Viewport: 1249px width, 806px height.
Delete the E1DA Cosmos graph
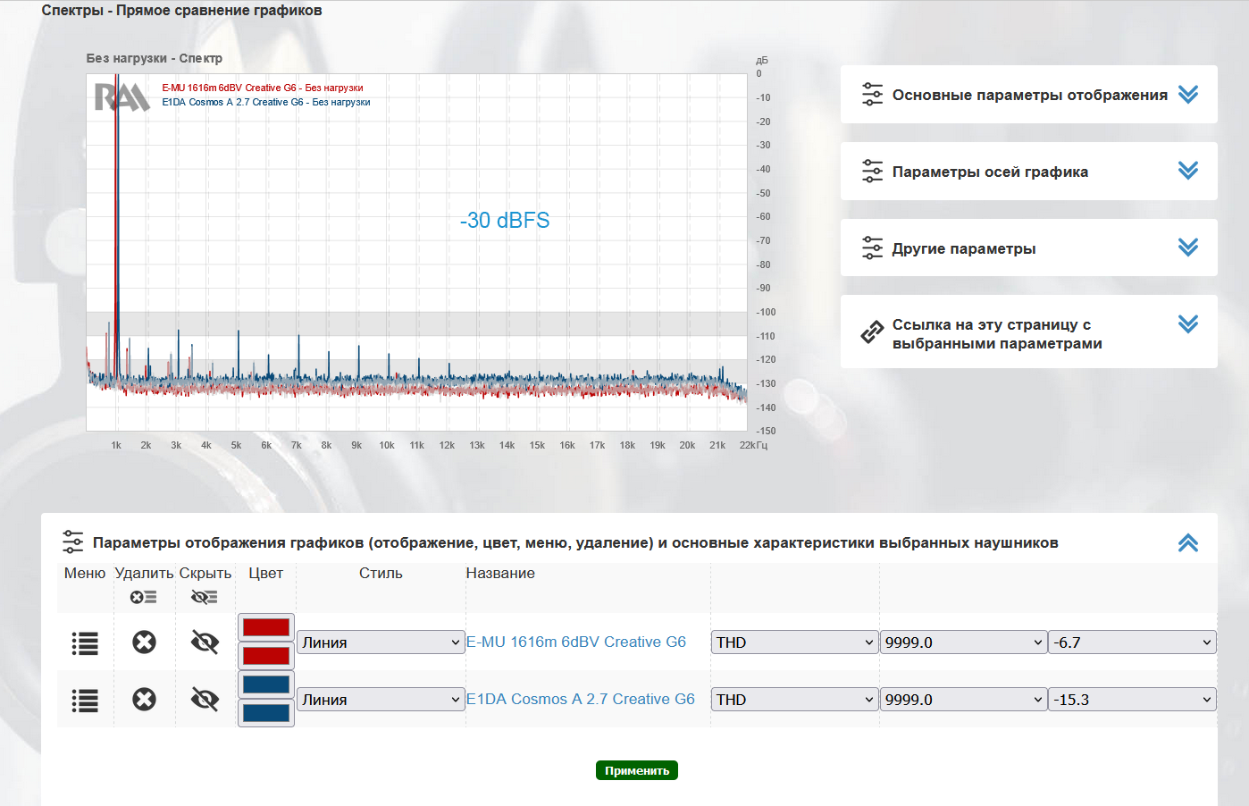pyautogui.click(x=144, y=699)
